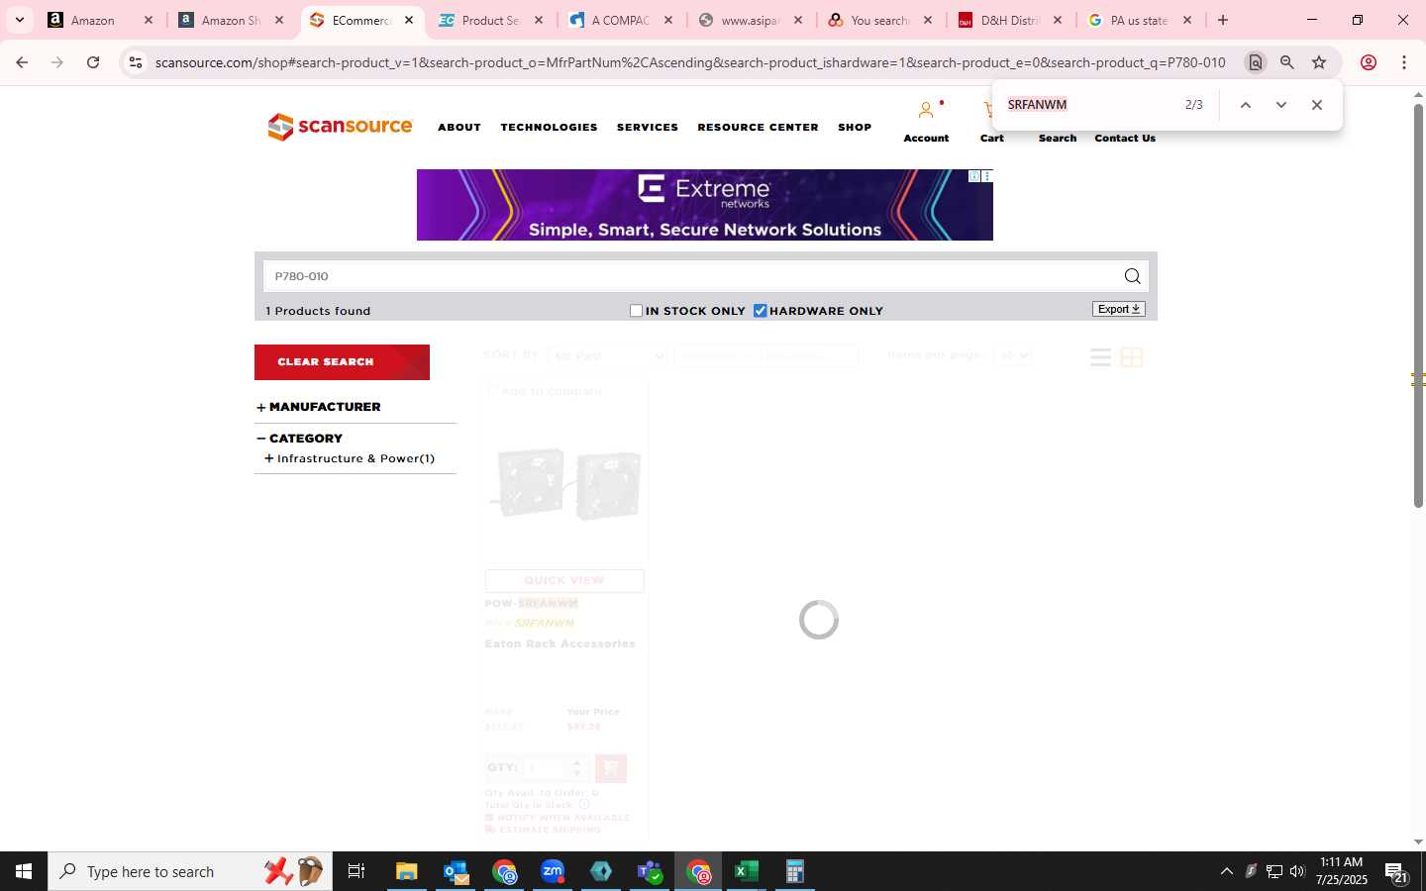Viewport: 1426px width, 891px height.
Task: Open the items per page dropdown
Action: point(1013,355)
